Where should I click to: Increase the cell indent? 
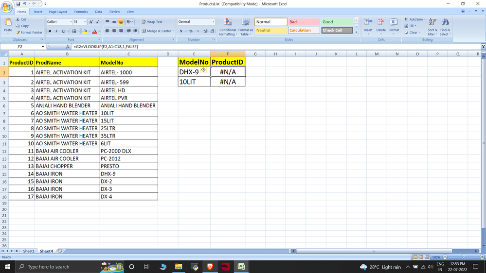point(135,31)
